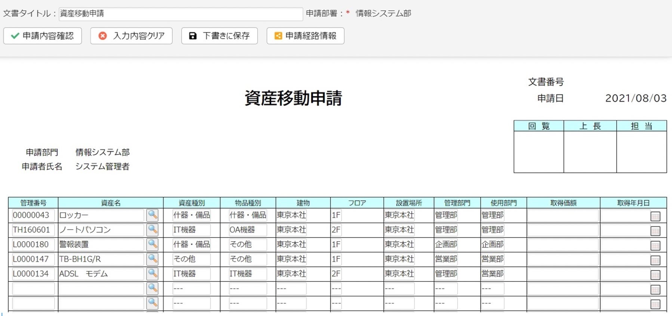Image resolution: width=672 pixels, height=316 pixels.
Task: Click 申請内容確認 button
Action: 43,36
